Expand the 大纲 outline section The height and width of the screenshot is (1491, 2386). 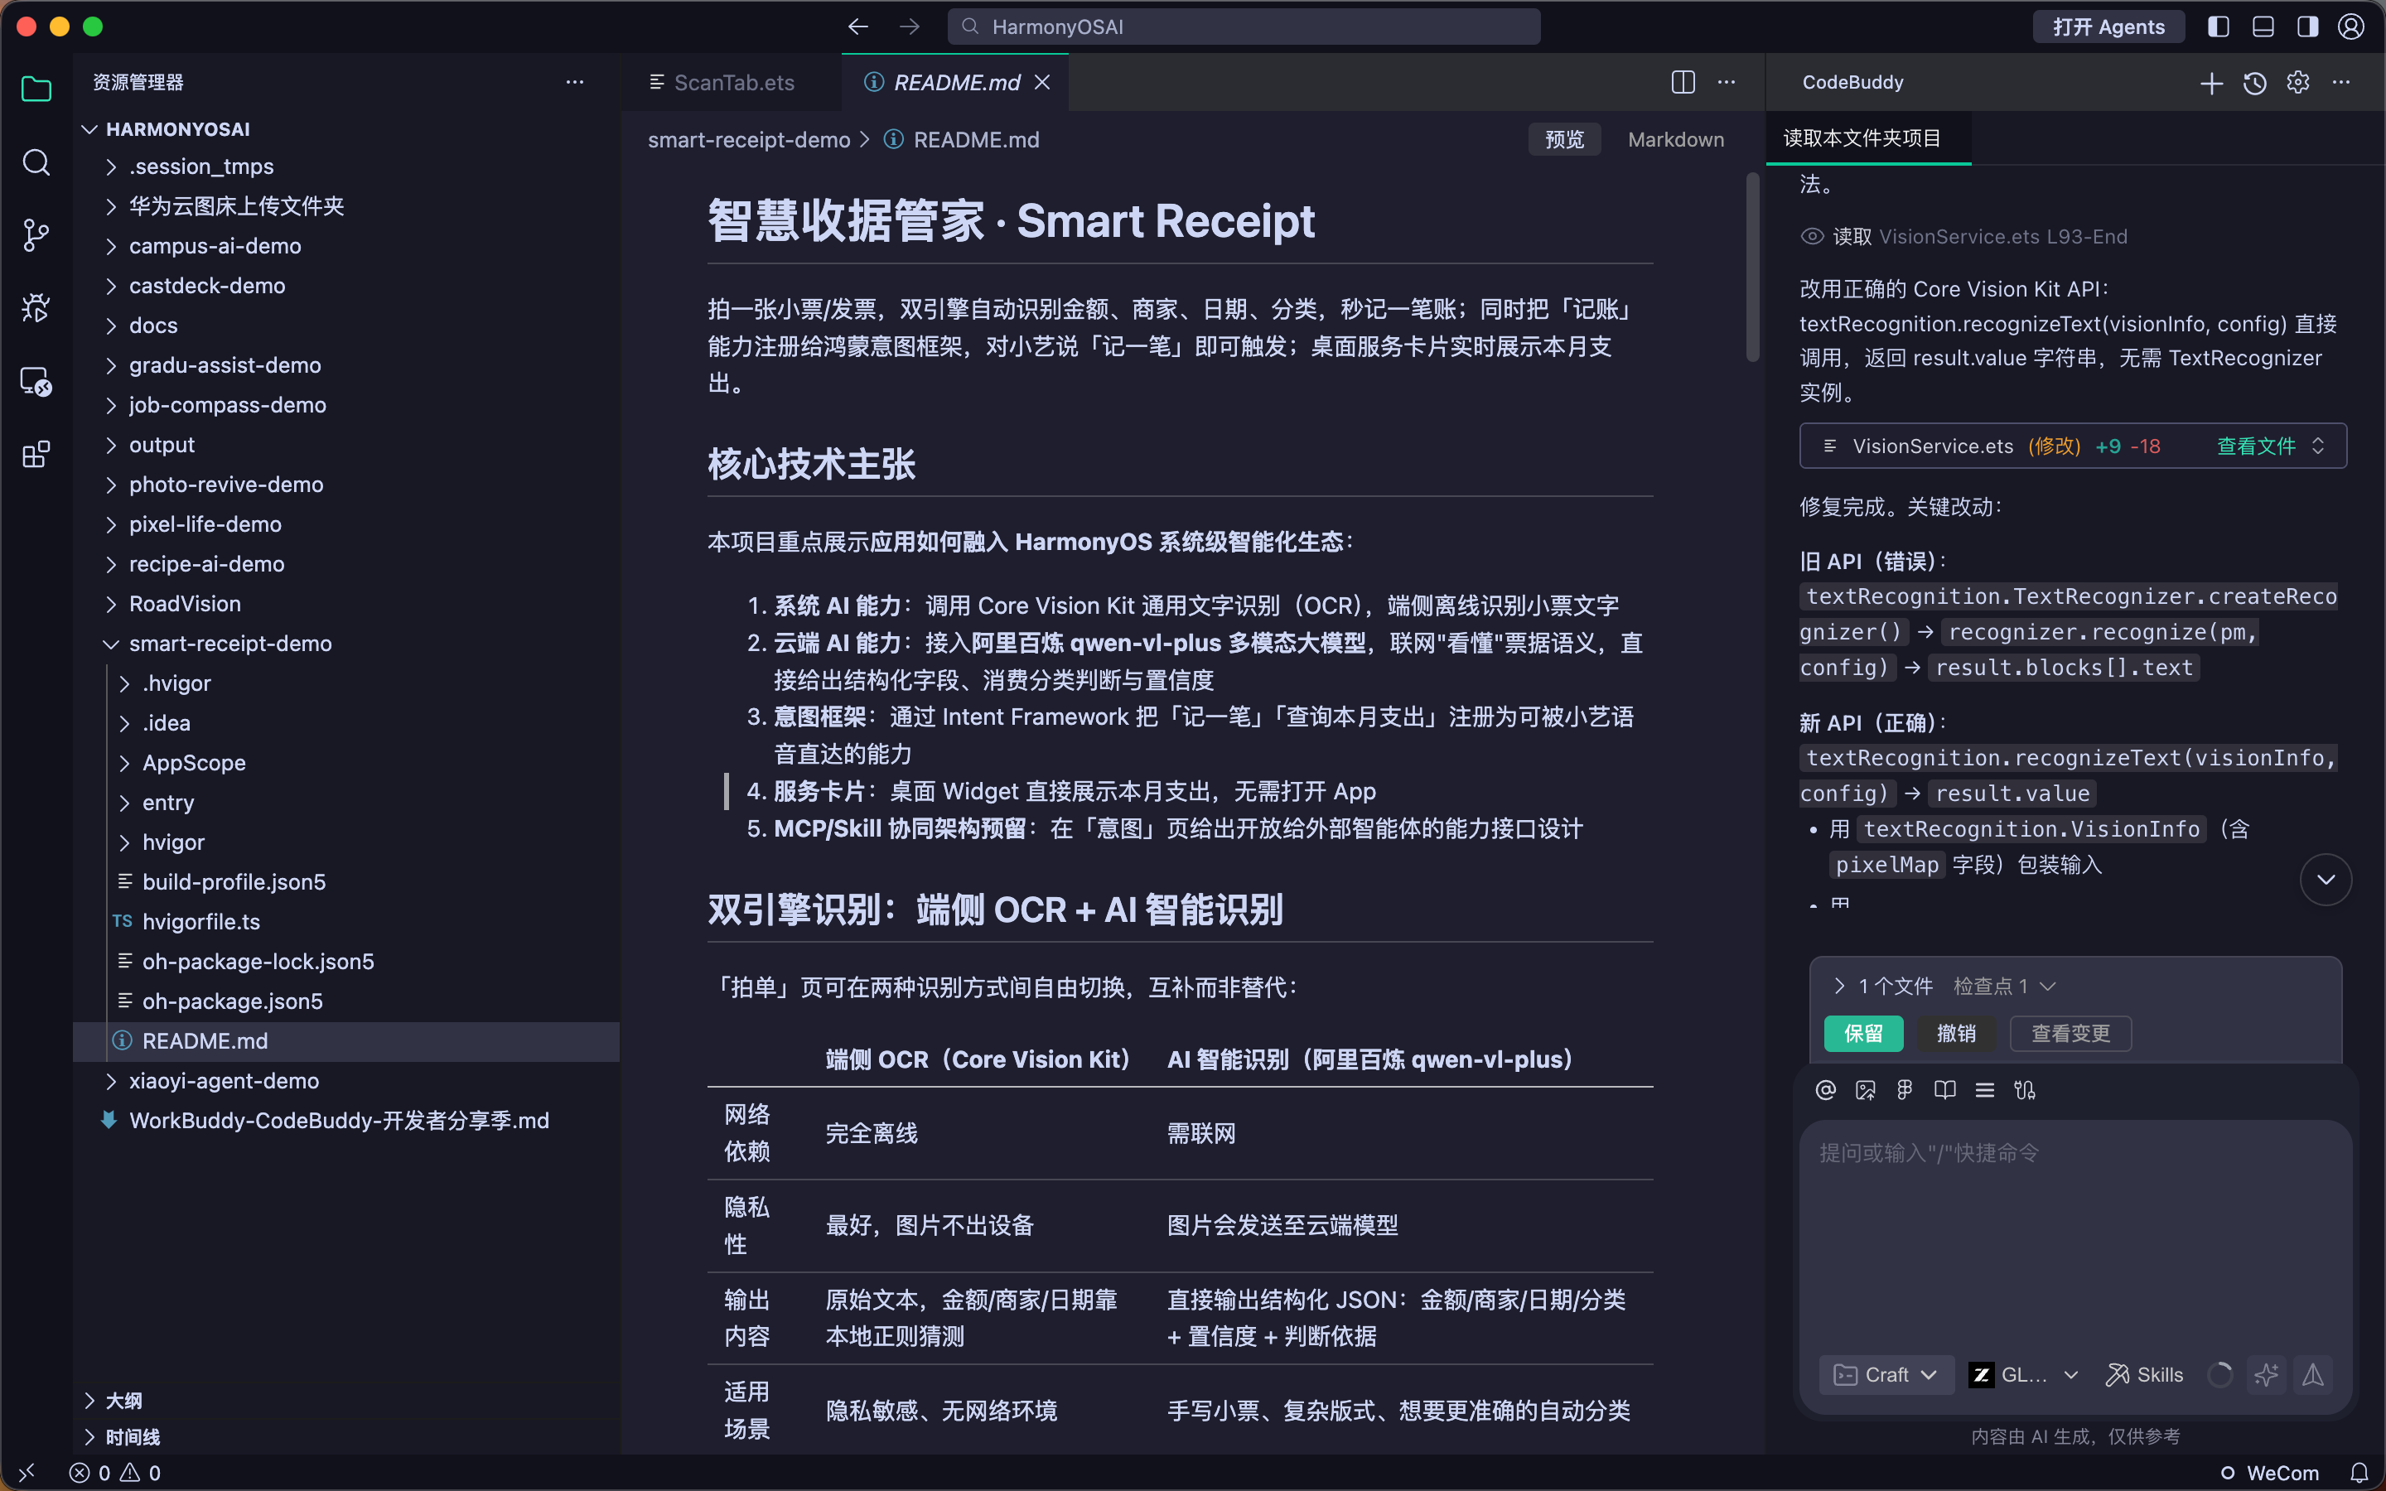(x=89, y=1400)
